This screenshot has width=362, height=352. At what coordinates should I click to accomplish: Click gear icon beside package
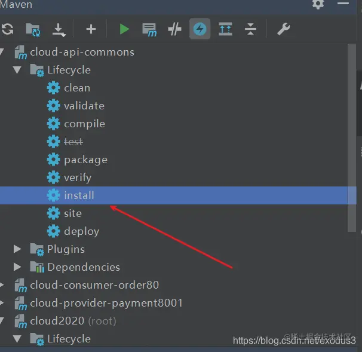[x=53, y=160]
